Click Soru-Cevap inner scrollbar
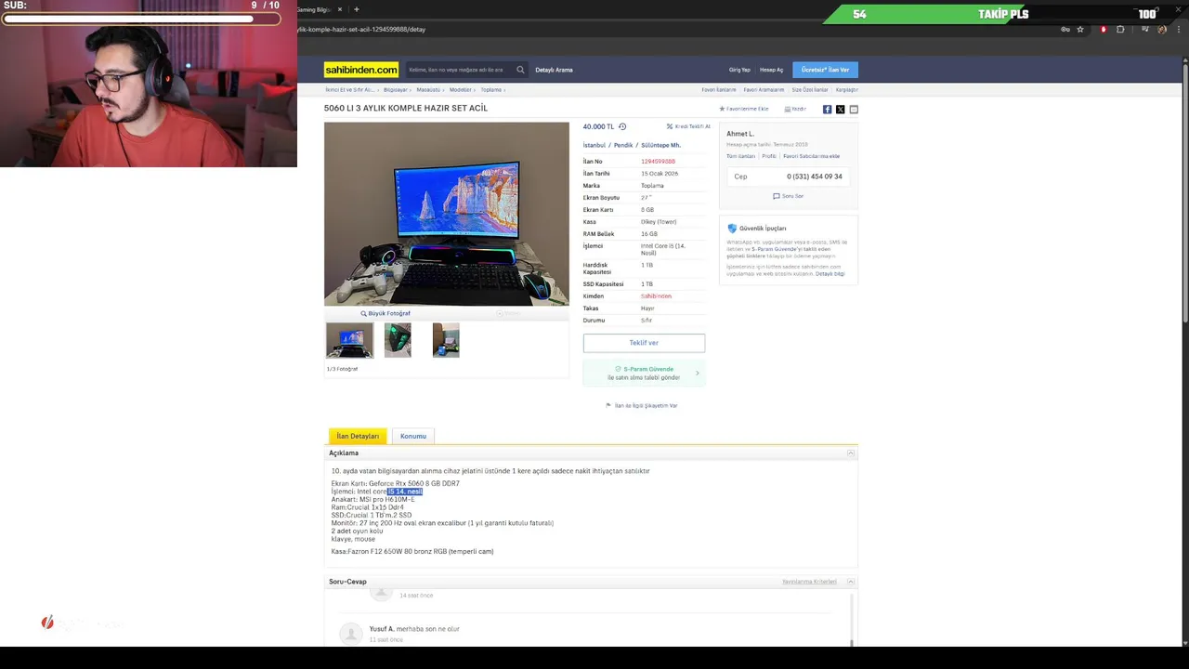Viewport: 1189px width, 669px height. click(x=852, y=618)
